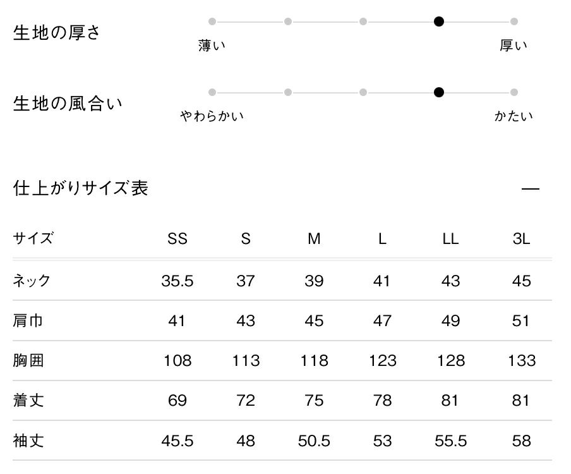Image resolution: width=571 pixels, height=474 pixels.
Task: Click the 35.5 neck value for SS
Action: (x=177, y=281)
